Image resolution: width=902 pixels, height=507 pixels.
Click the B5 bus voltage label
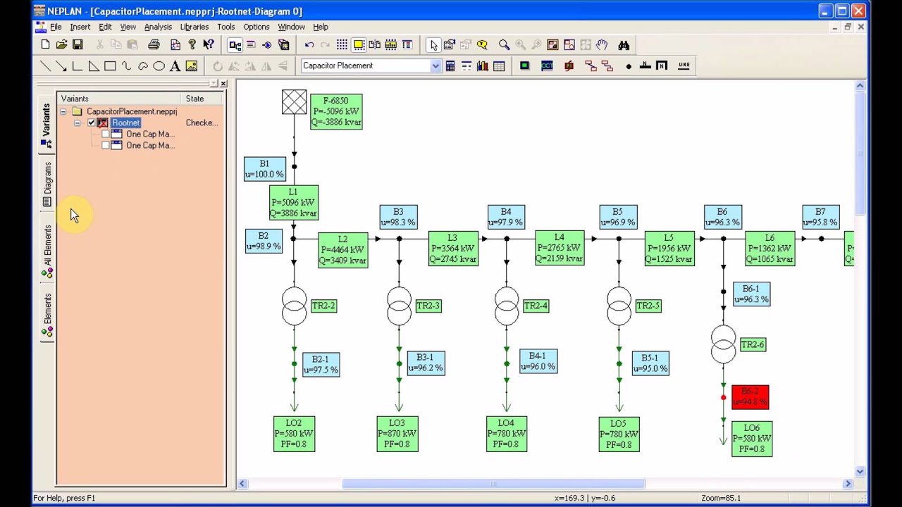pyautogui.click(x=618, y=217)
